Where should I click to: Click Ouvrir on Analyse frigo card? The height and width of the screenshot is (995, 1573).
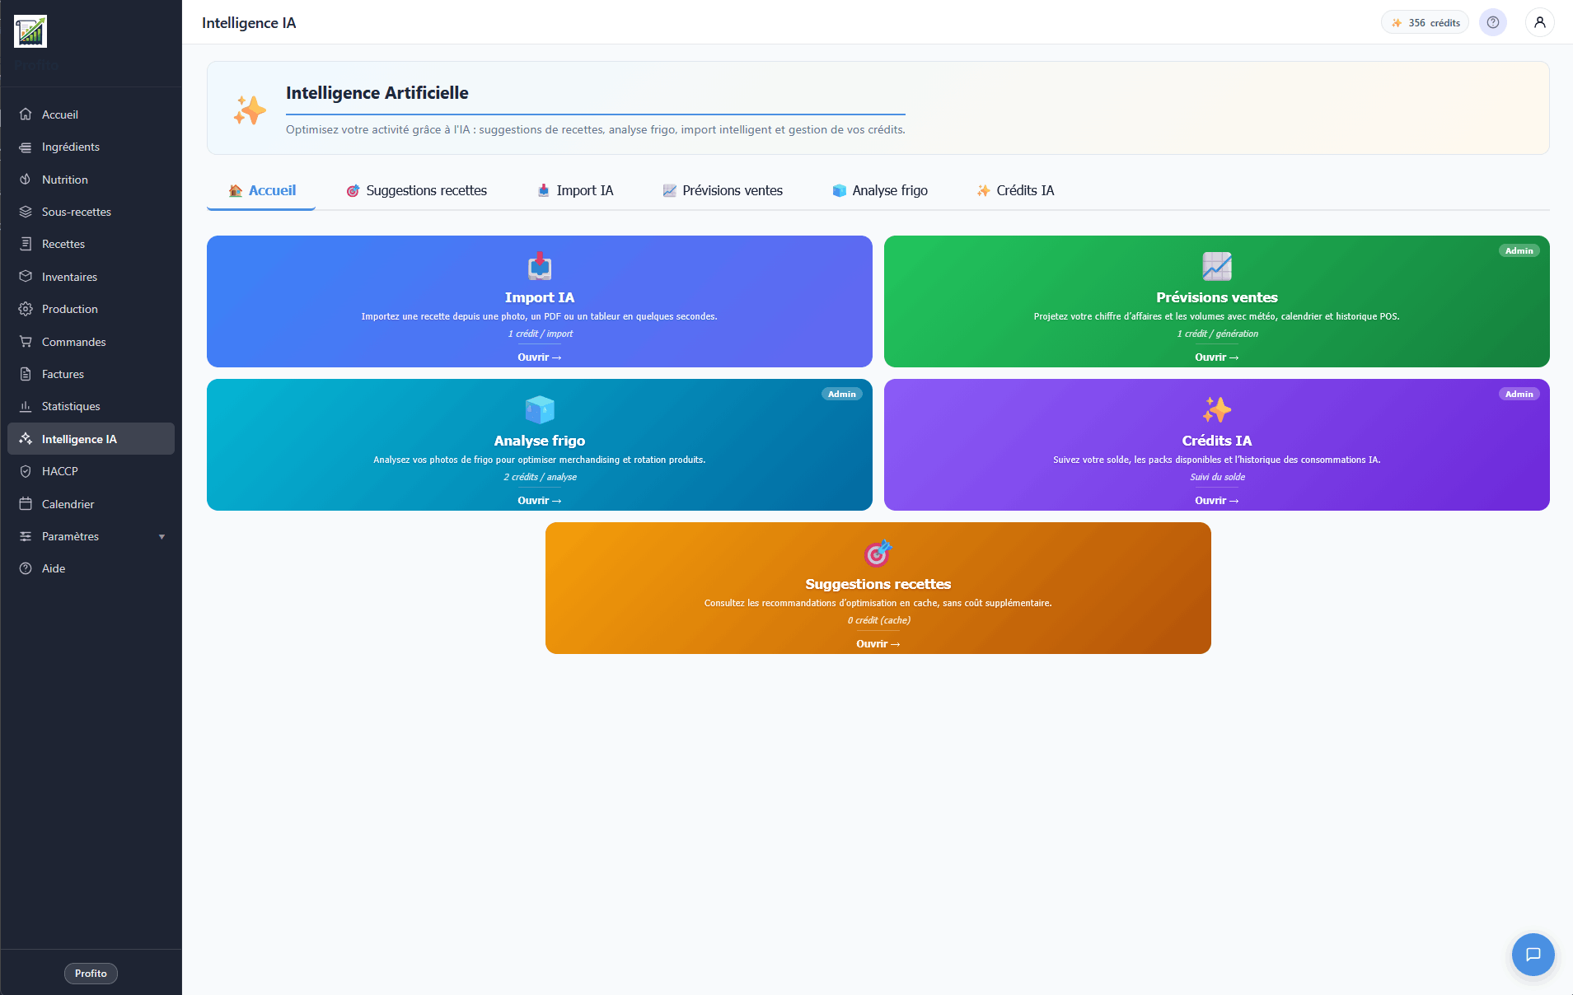pyautogui.click(x=539, y=501)
